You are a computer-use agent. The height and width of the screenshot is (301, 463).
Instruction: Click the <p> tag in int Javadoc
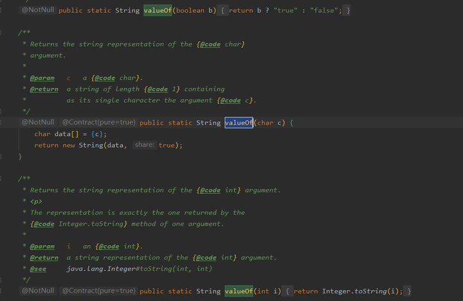(x=36, y=202)
